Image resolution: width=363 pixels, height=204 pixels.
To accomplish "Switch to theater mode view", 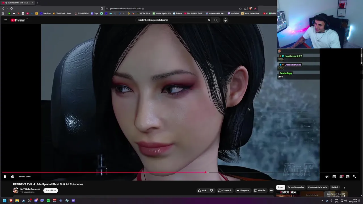I will click(348, 177).
